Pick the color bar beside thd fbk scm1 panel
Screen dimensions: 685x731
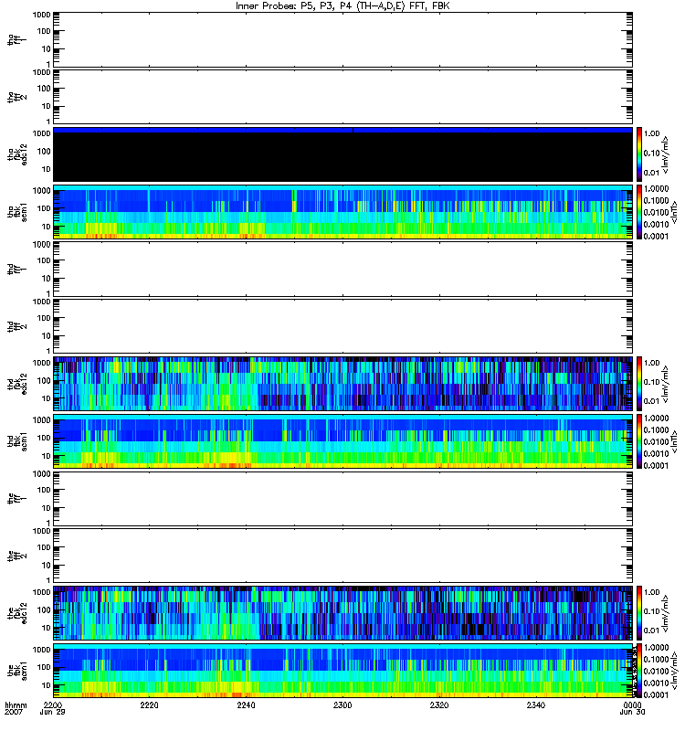point(639,441)
